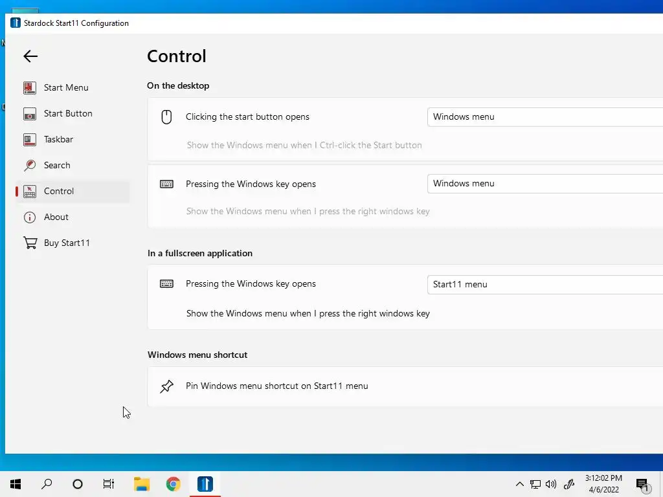The width and height of the screenshot is (663, 497).
Task: Click the On the desktop section heading
Action: coord(178,86)
